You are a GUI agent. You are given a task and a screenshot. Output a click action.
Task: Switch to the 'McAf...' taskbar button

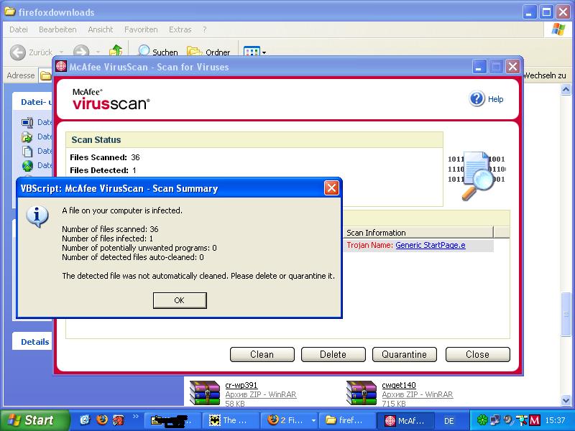pyautogui.click(x=405, y=420)
